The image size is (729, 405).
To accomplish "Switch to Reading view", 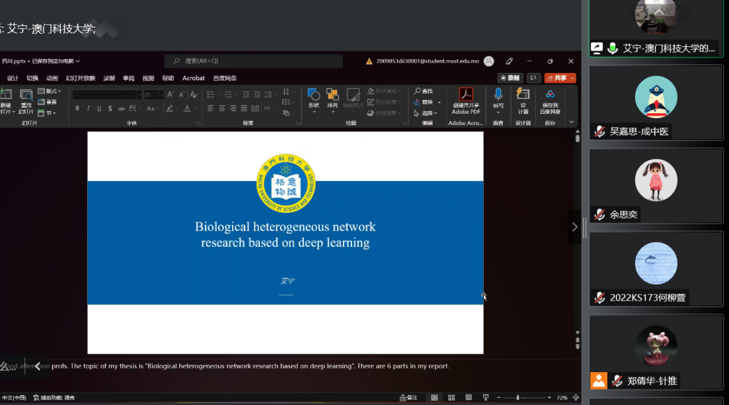I will tap(468, 398).
